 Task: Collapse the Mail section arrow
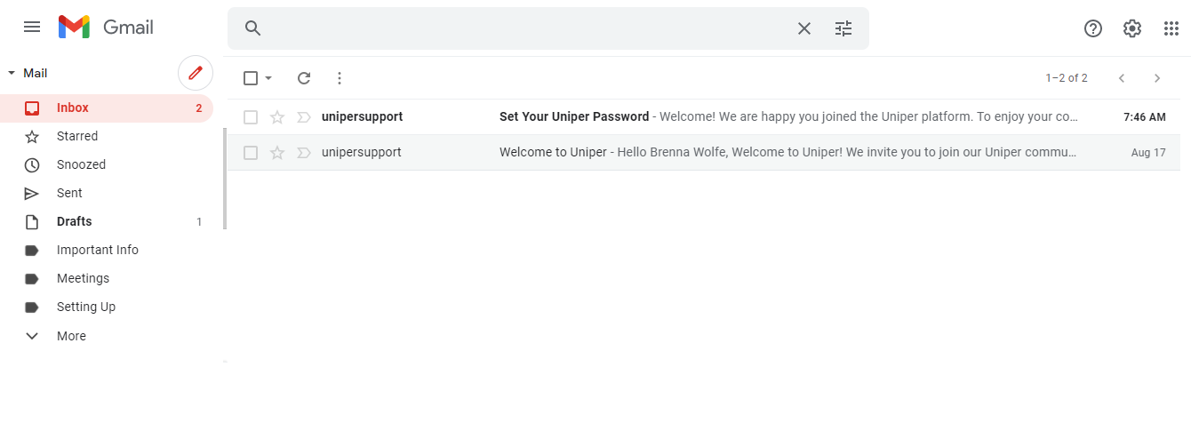coord(12,73)
